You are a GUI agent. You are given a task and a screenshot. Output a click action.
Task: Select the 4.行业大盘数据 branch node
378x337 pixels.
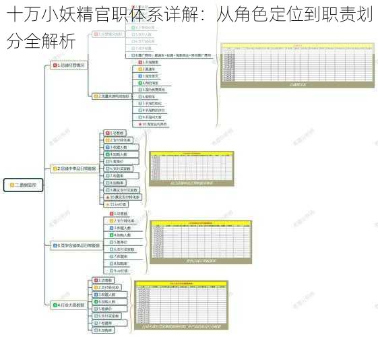point(69,305)
